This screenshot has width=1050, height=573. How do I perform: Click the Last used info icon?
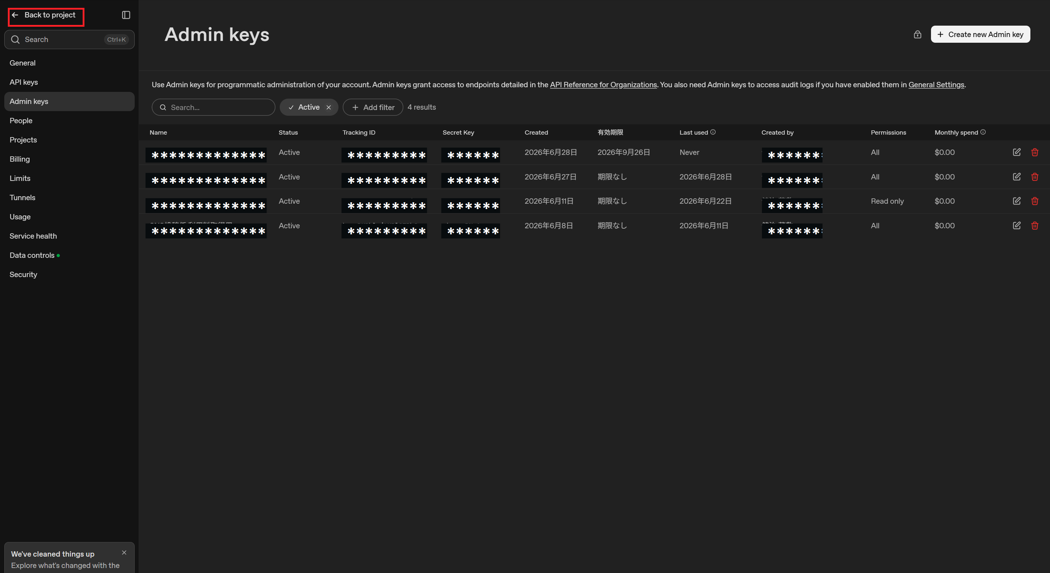point(713,132)
